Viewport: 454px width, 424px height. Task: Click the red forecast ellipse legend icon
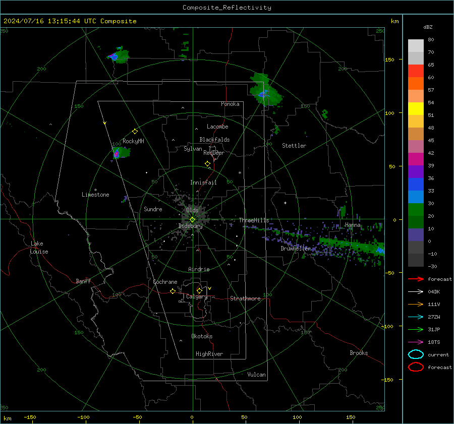point(416,367)
